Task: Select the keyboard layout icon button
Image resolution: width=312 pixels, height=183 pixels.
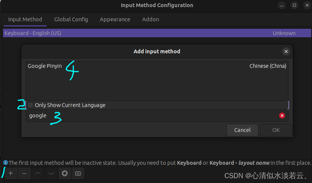Action: [x=78, y=173]
